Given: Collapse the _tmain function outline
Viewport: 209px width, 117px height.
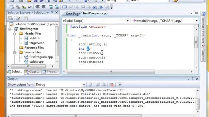Looking at the screenshot, I should (x=68, y=35).
